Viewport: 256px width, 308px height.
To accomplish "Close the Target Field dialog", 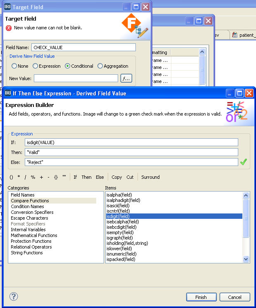I will coord(145,7).
